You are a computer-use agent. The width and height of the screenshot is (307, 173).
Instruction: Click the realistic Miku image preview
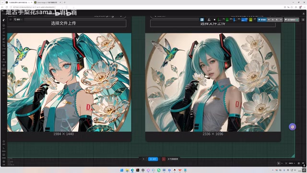(213, 82)
